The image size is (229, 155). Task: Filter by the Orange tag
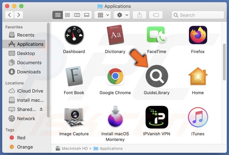[x=24, y=147]
